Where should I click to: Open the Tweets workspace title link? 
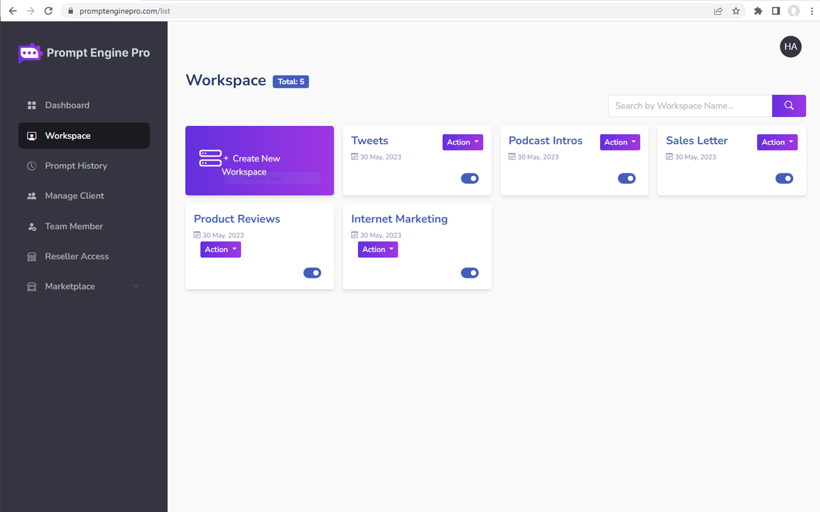tap(370, 141)
